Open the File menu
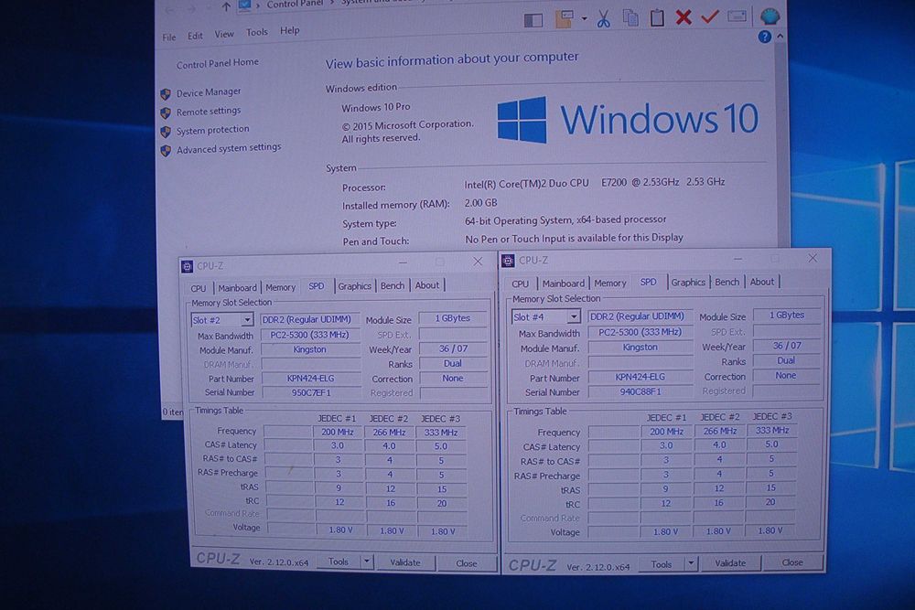 [169, 37]
